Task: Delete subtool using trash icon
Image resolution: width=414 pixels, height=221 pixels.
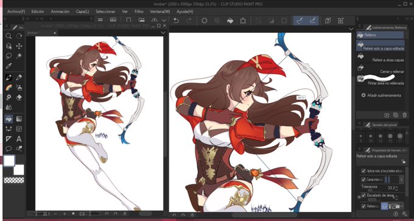Action: 404,115
